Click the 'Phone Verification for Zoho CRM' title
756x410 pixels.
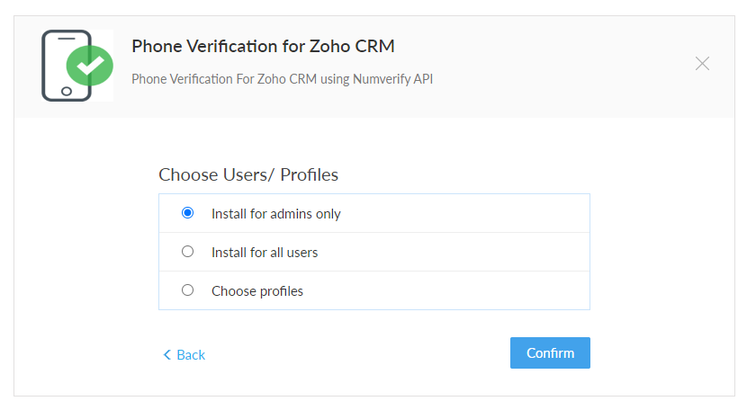coord(263,46)
